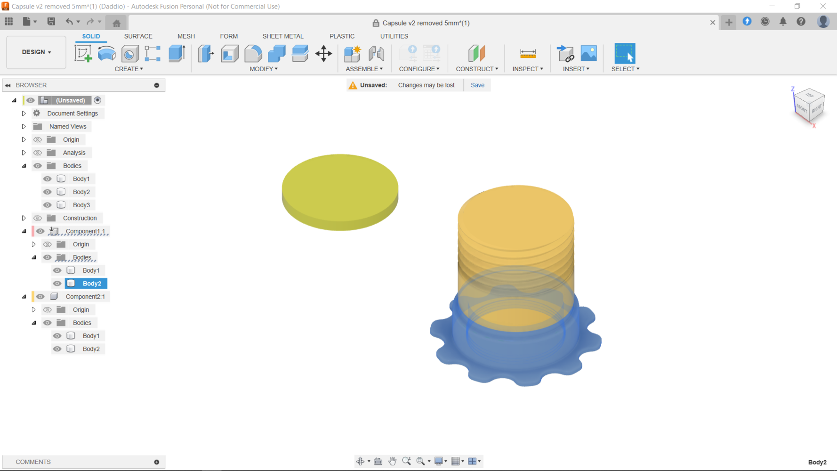Hide the selected Body2 in Component1
The width and height of the screenshot is (837, 471).
[x=57, y=284]
